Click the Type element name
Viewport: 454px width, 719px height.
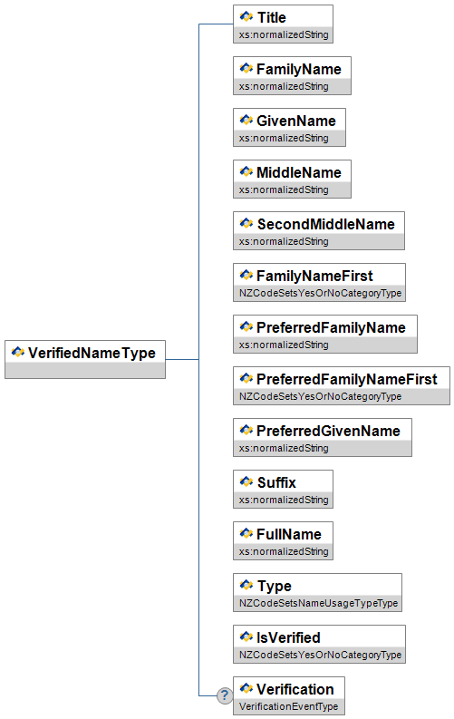274,586
